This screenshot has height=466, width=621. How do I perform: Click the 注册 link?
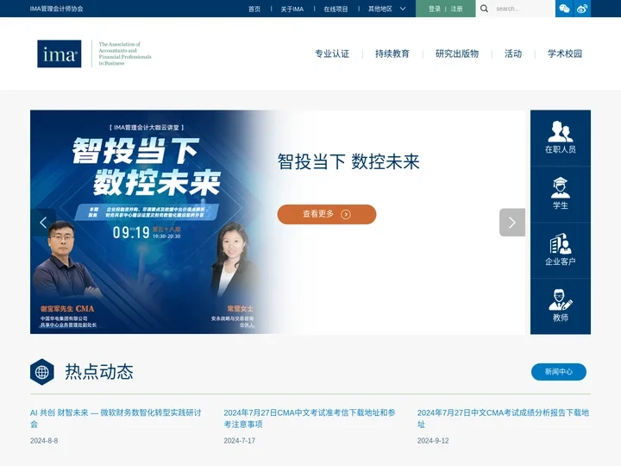(x=456, y=9)
